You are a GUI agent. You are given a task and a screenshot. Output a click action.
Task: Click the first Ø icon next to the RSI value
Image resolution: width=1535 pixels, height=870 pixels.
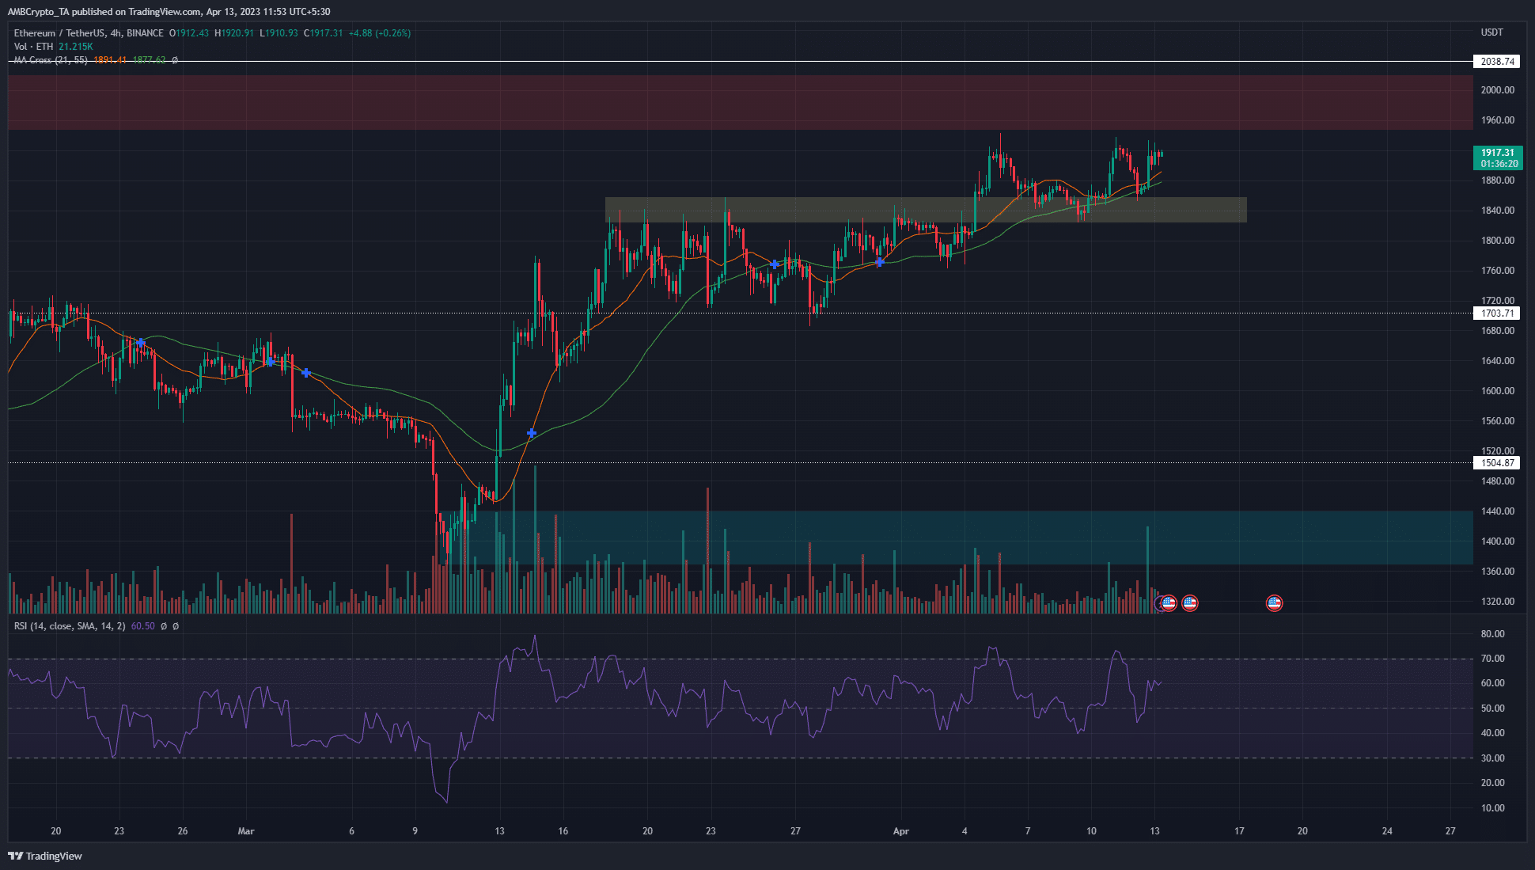[164, 625]
